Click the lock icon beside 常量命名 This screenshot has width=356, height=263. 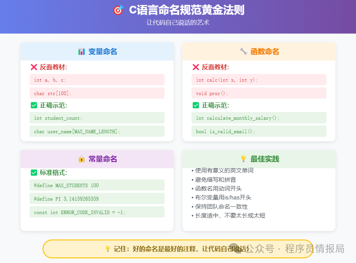(x=81, y=159)
